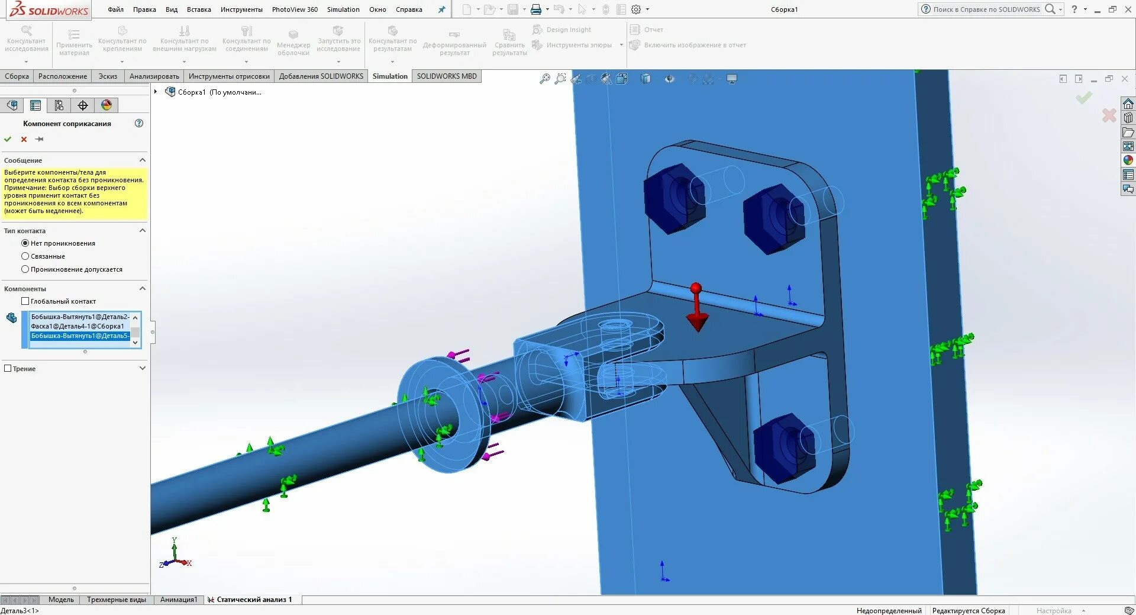Screen dimensions: 1136x615
Task: Cancel with viewport confirmation corner red X
Action: (1109, 115)
